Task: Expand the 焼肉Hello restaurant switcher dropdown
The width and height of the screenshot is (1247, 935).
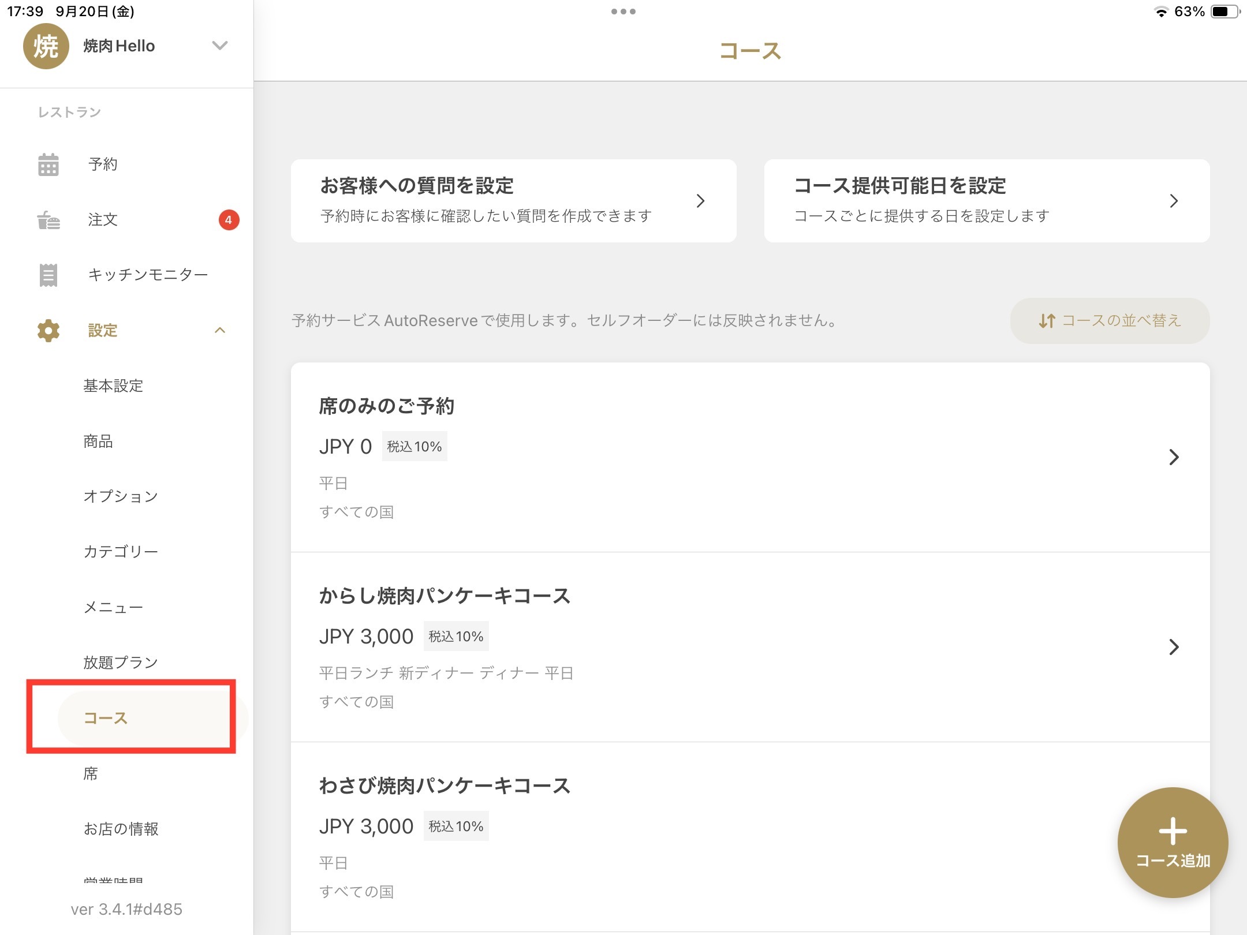Action: tap(220, 46)
